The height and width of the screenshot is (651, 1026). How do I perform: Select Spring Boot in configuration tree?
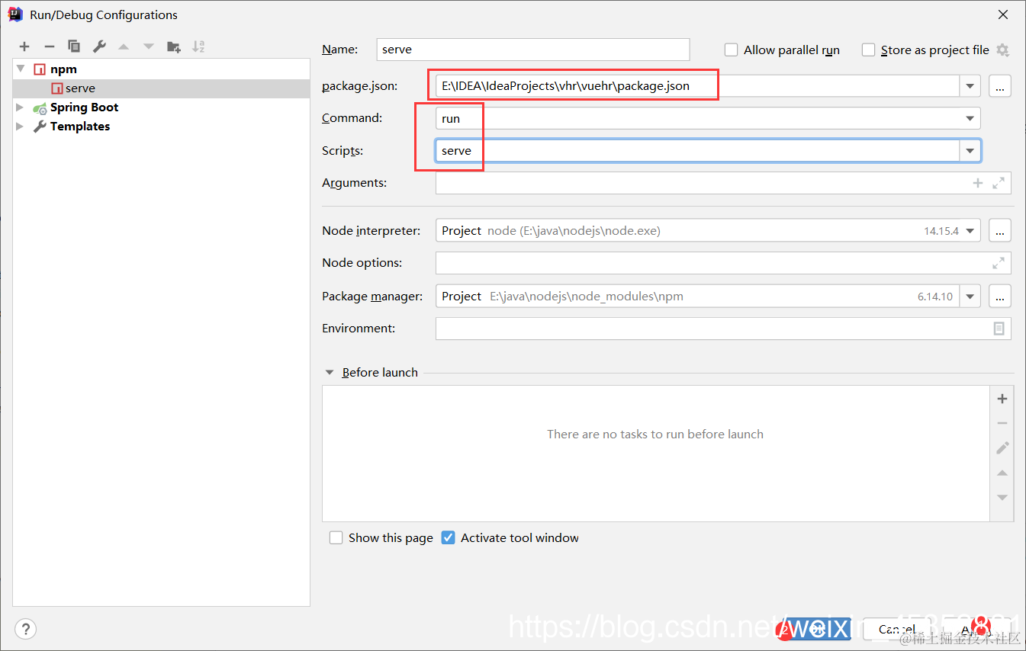84,107
